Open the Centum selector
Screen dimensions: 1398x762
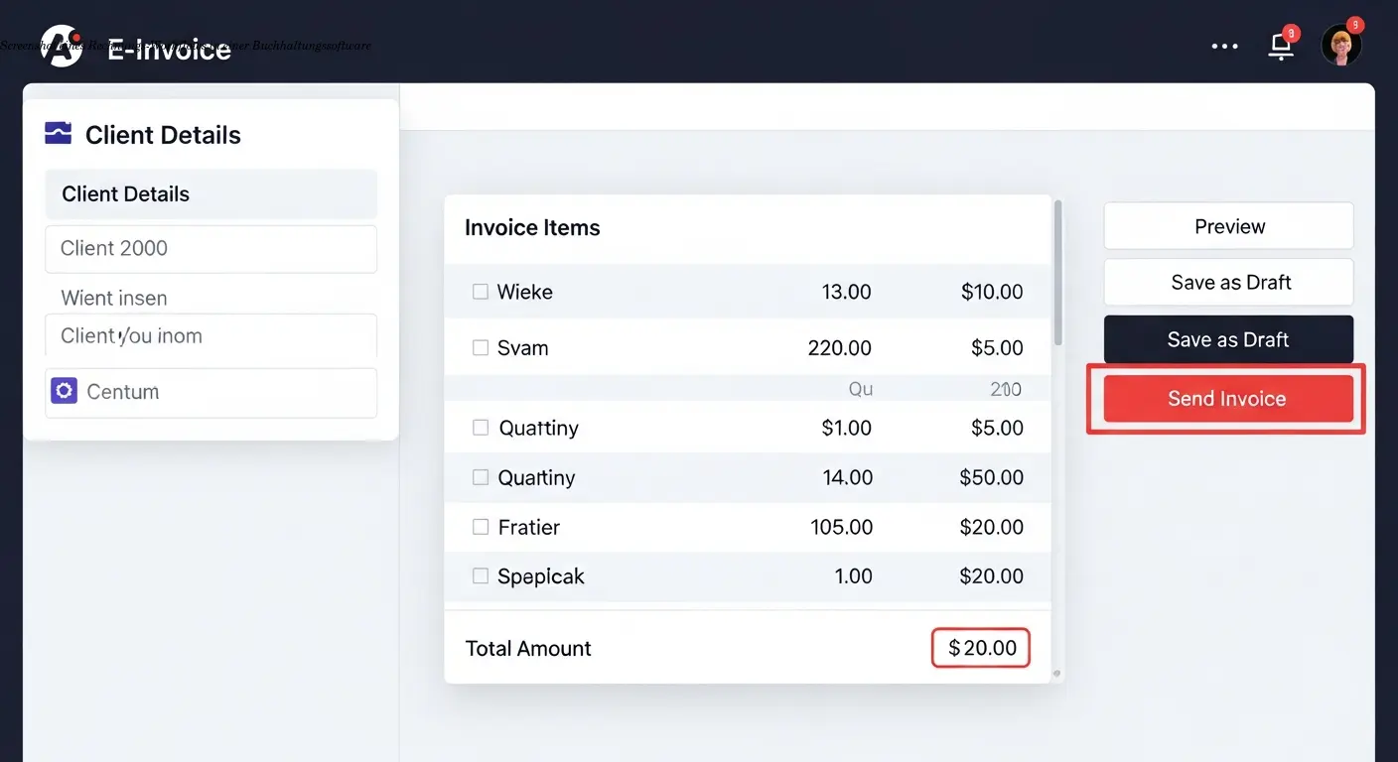click(x=210, y=391)
